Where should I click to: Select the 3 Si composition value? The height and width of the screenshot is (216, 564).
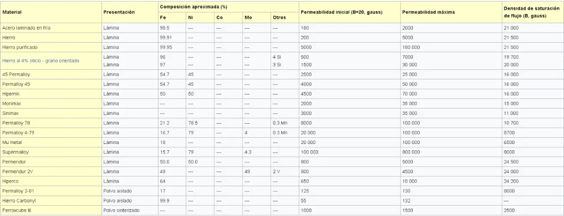[x=276, y=65]
